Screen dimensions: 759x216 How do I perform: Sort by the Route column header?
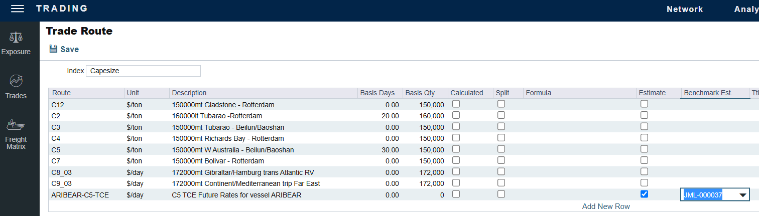pos(61,93)
